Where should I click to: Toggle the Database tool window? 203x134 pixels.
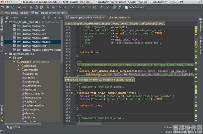pos(201,25)
